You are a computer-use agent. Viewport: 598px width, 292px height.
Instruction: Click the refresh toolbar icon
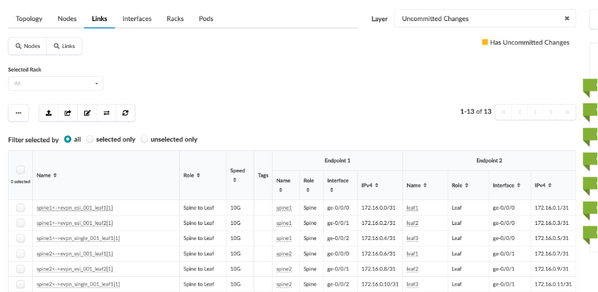[x=125, y=112]
